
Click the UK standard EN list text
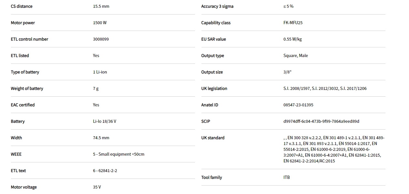[x=333, y=149]
